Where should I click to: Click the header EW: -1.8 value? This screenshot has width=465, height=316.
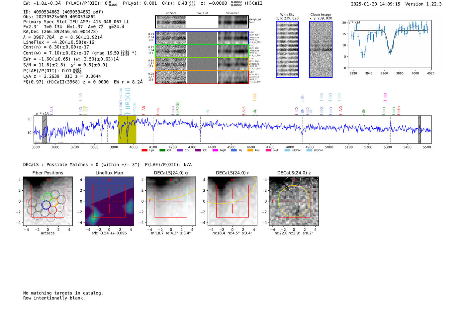[x=42, y=3]
